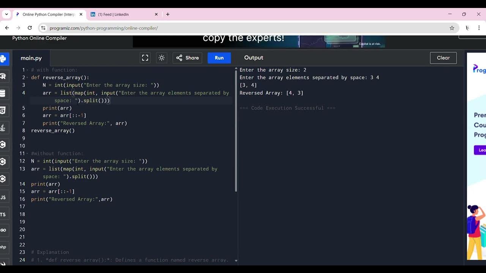View site information icon
Image resolution: width=486 pixels, height=273 pixels.
tap(43, 28)
